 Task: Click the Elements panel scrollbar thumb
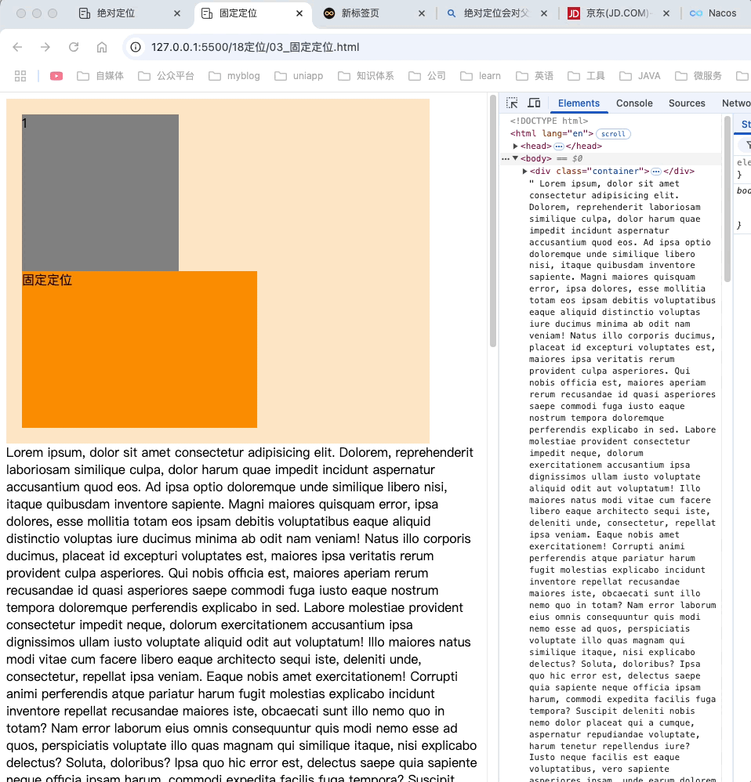click(x=727, y=198)
